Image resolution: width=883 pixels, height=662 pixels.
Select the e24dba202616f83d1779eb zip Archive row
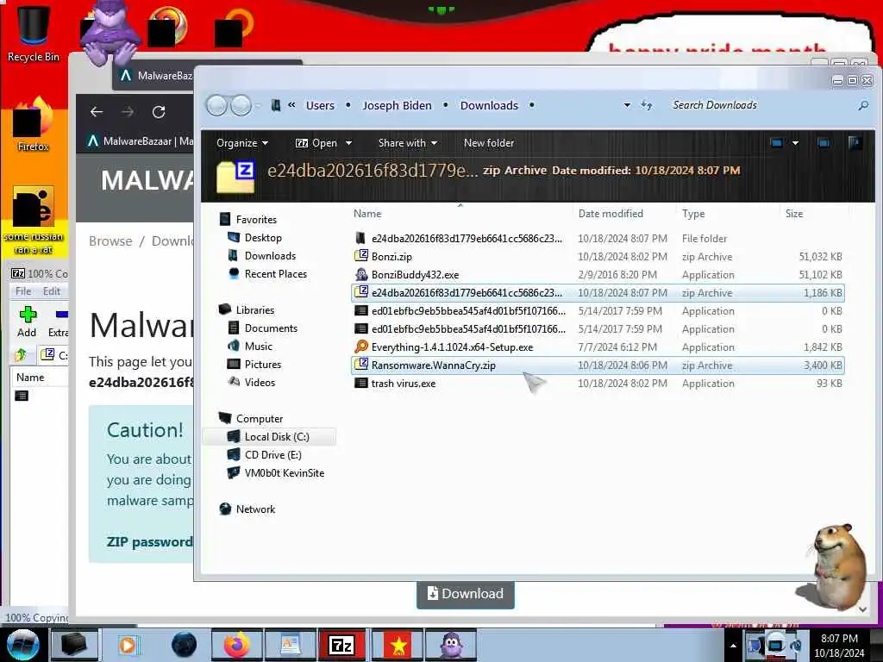pyautogui.click(x=598, y=293)
